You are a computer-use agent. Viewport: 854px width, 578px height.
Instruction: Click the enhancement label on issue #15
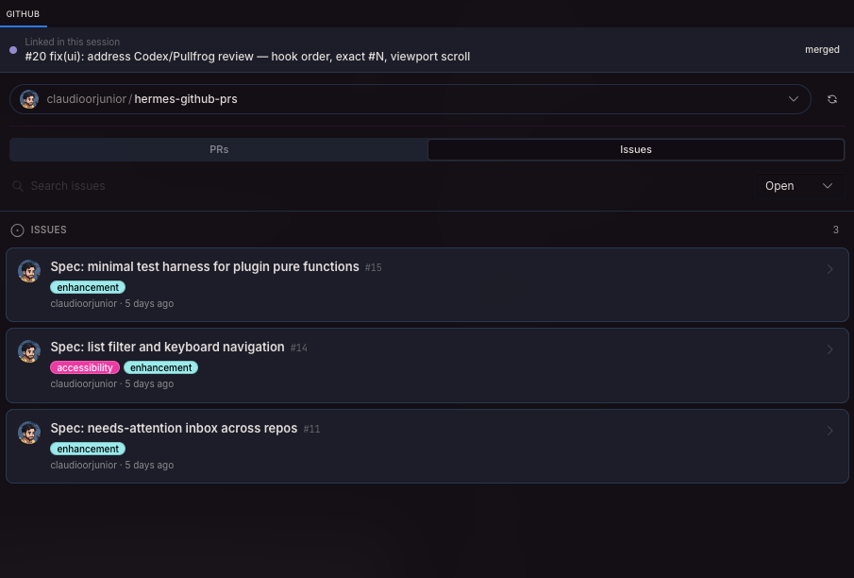[88, 287]
